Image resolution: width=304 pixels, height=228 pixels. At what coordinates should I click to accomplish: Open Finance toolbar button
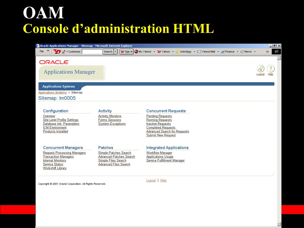point(228,52)
